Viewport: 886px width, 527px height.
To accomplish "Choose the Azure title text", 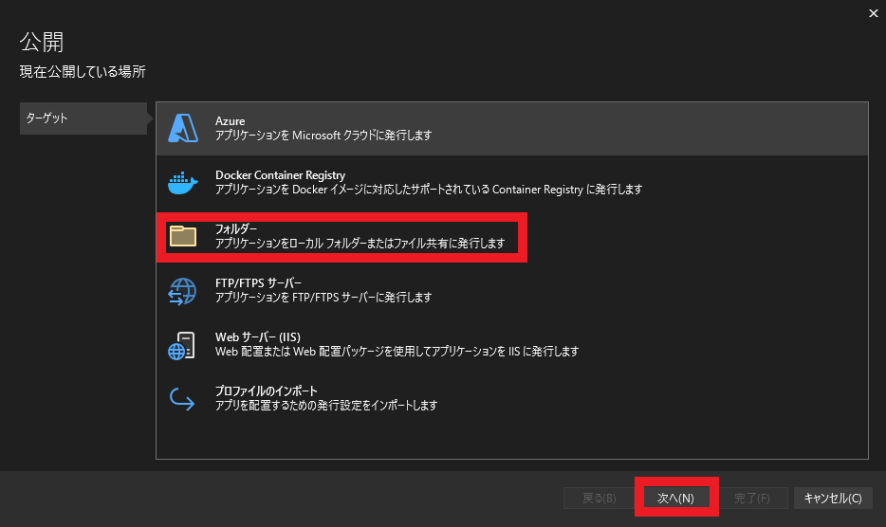I will (x=230, y=121).
